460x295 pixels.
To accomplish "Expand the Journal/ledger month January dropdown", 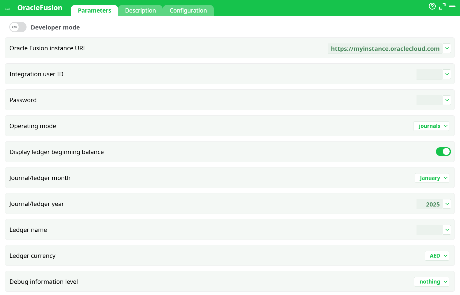I will pyautogui.click(x=432, y=178).
